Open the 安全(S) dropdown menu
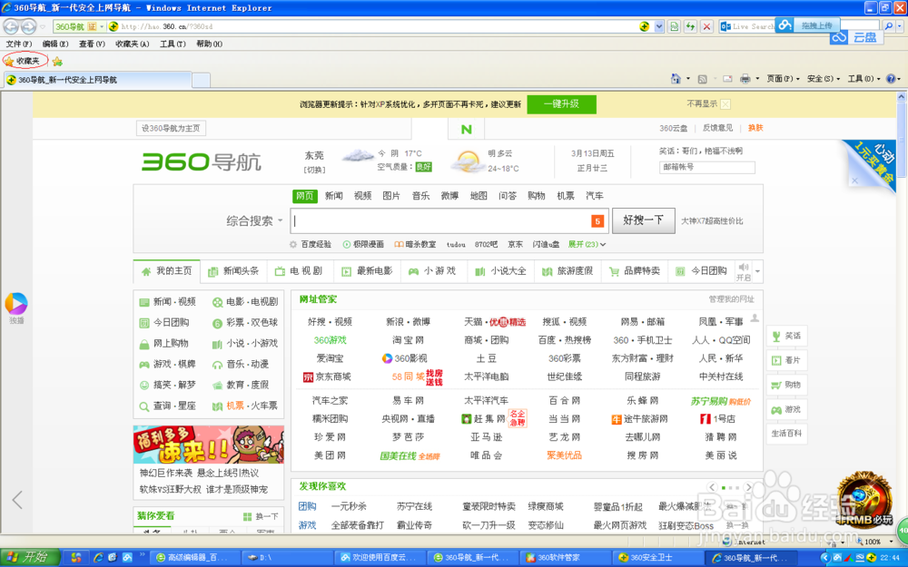 pyautogui.click(x=823, y=79)
